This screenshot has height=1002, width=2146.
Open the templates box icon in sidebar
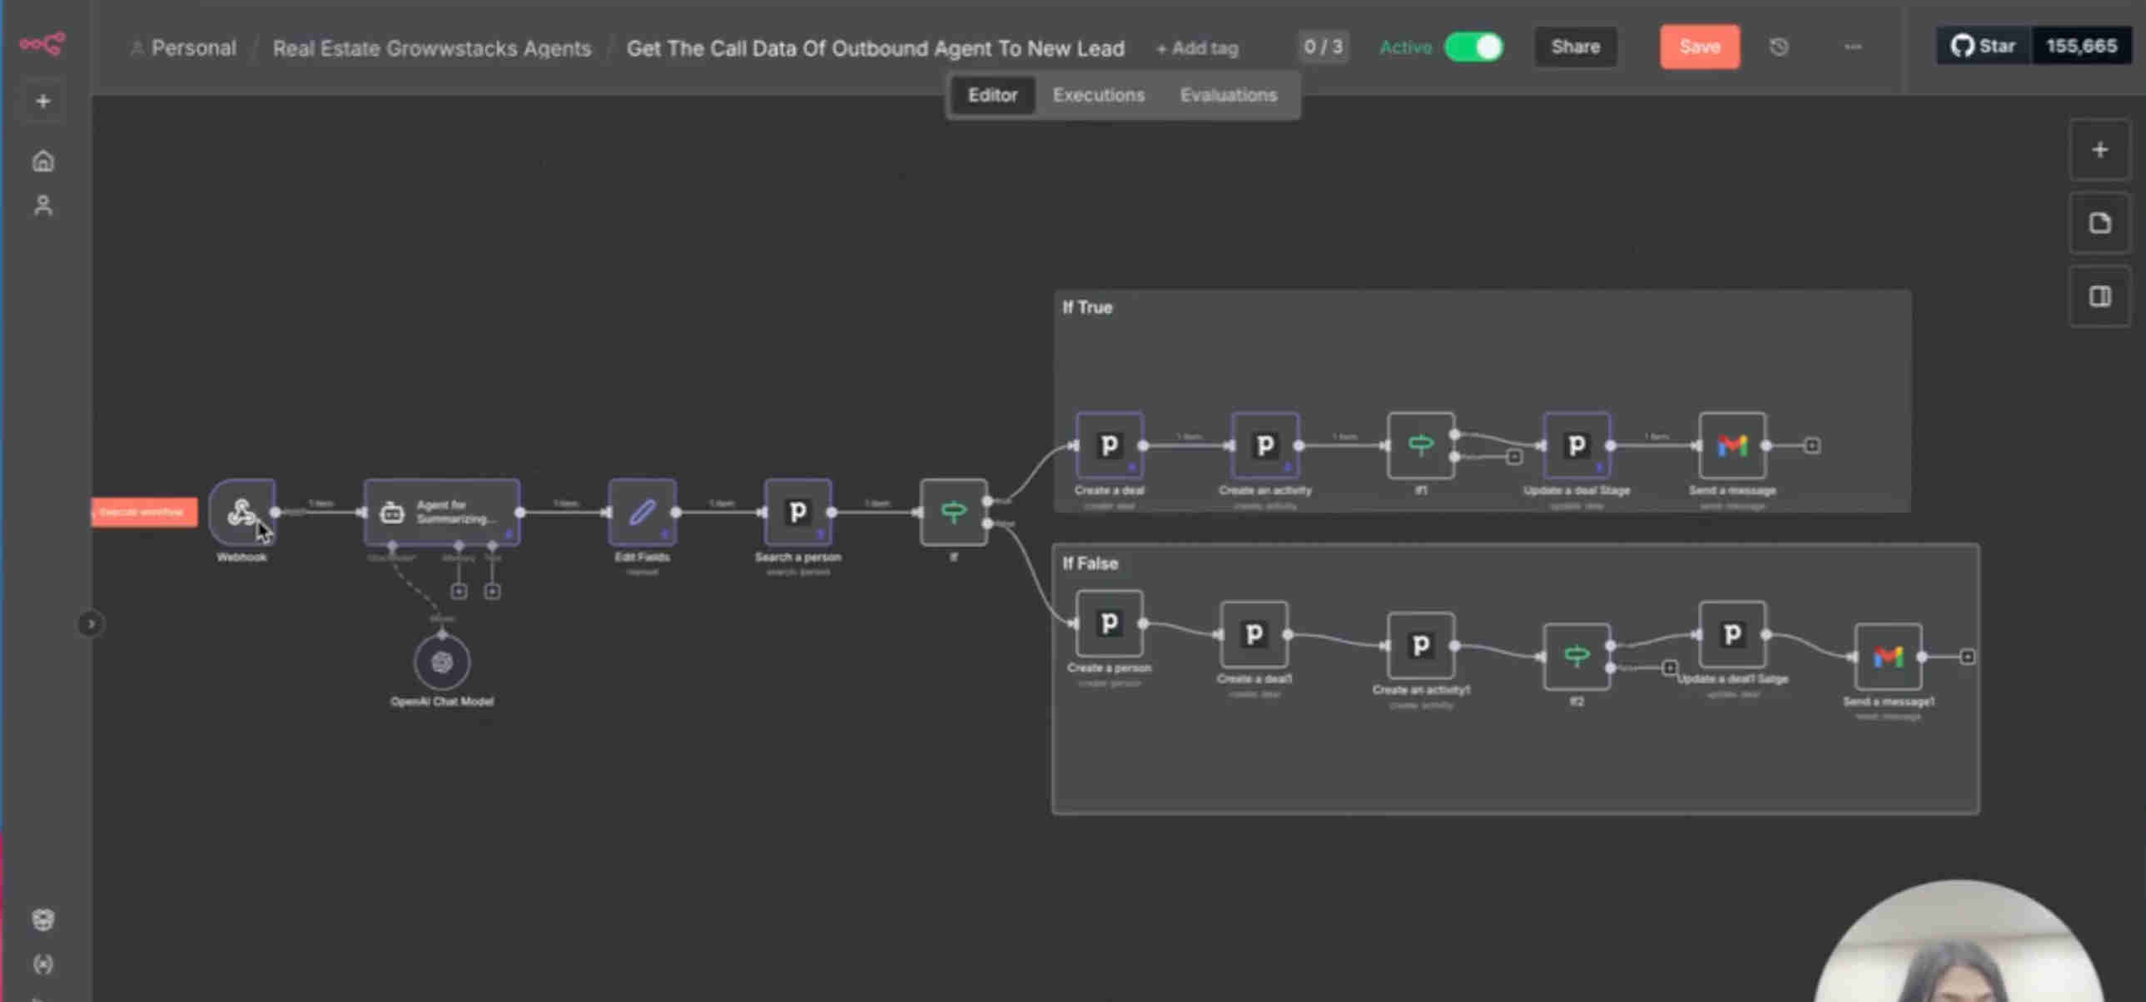(x=43, y=920)
